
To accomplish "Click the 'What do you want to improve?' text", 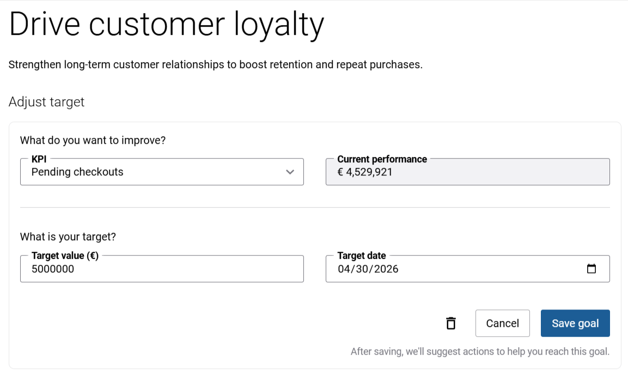I will coord(93,140).
